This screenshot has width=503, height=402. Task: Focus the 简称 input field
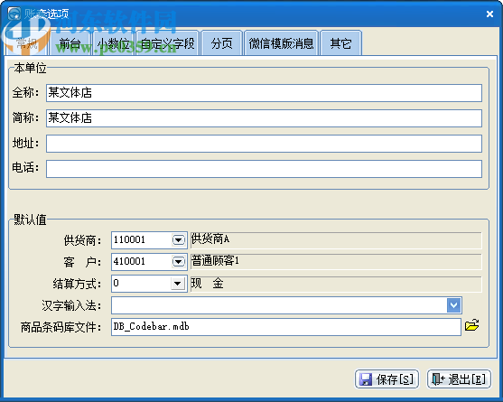[264, 118]
